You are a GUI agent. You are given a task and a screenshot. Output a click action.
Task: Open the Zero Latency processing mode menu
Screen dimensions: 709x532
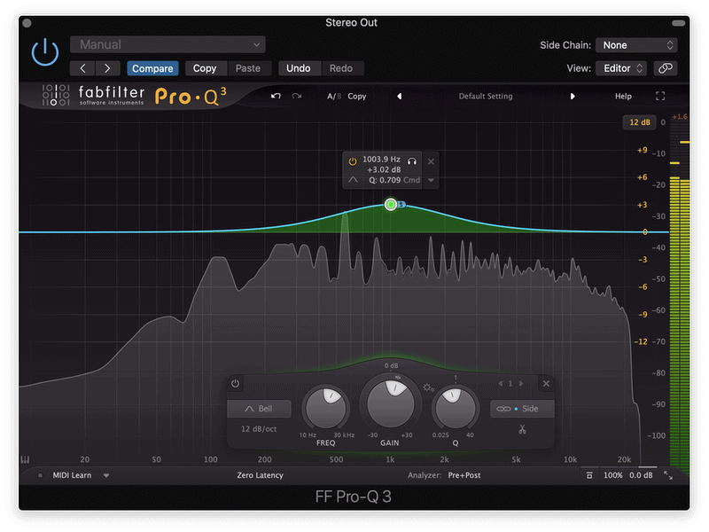[260, 475]
